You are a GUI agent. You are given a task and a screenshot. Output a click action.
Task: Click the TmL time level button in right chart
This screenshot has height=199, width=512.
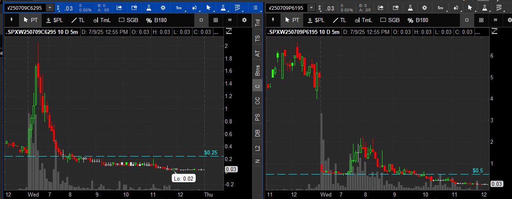[364, 20]
